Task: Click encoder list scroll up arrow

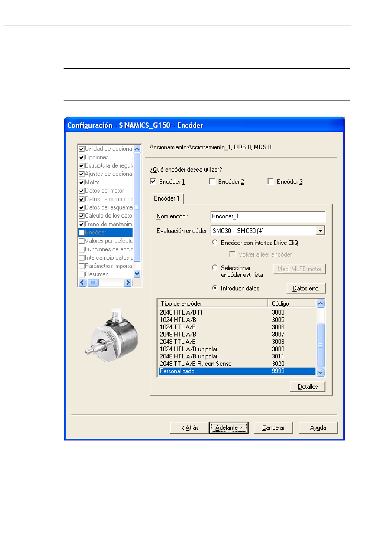Action: [x=320, y=303]
